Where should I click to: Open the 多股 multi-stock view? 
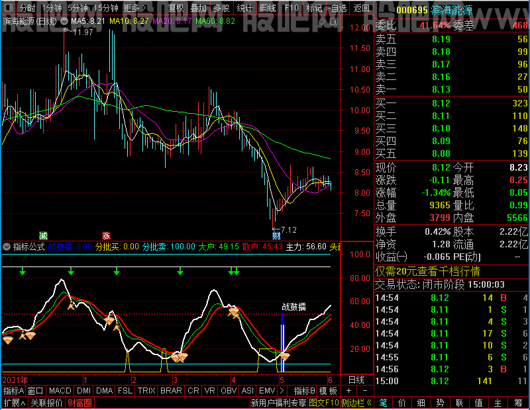coord(221,8)
